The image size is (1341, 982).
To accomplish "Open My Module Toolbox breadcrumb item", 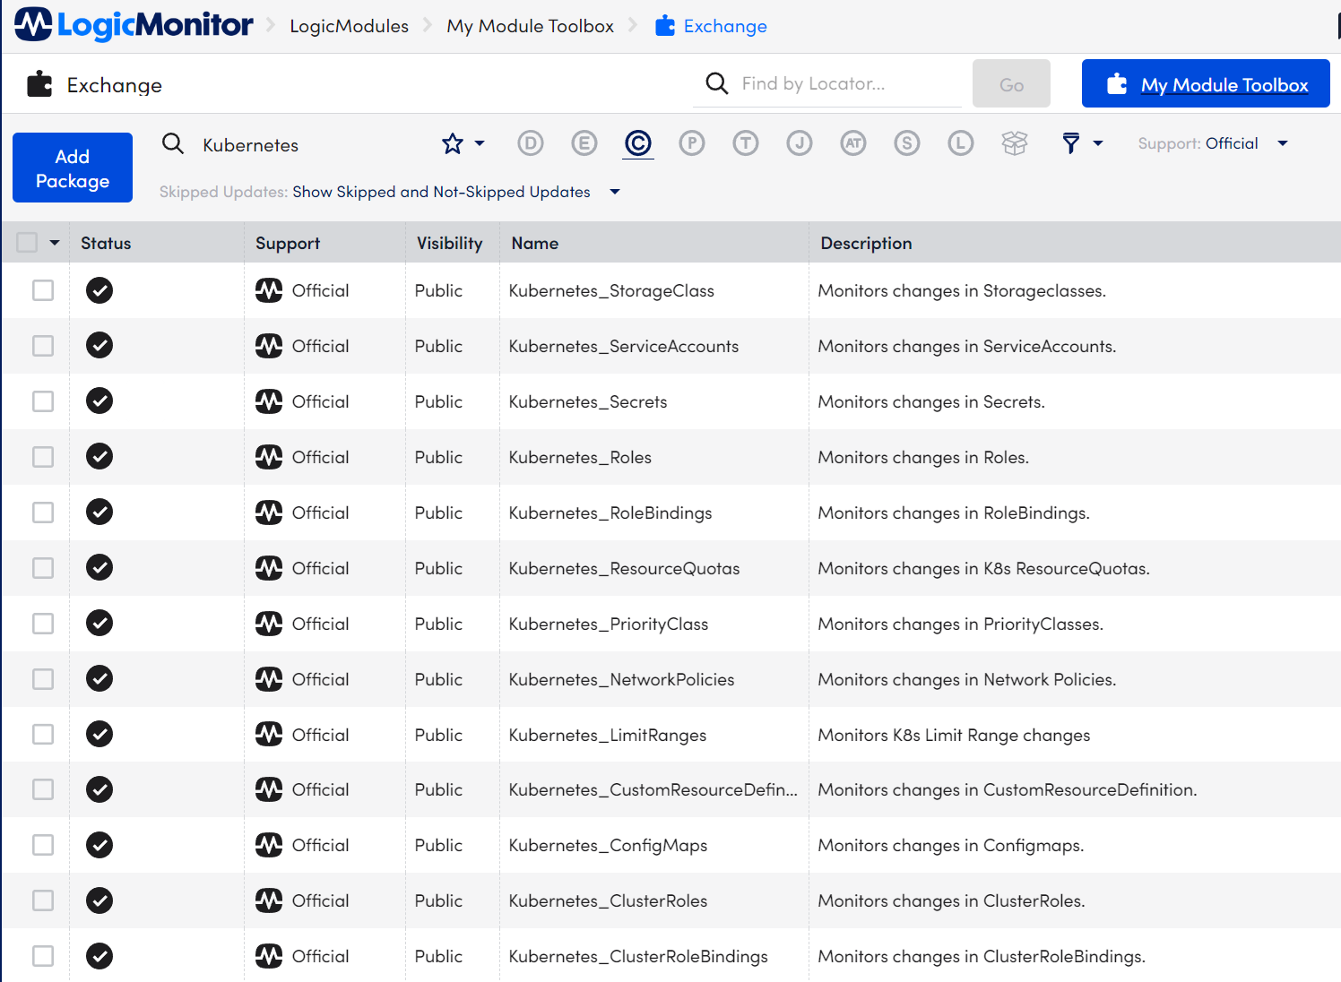I will [x=530, y=26].
